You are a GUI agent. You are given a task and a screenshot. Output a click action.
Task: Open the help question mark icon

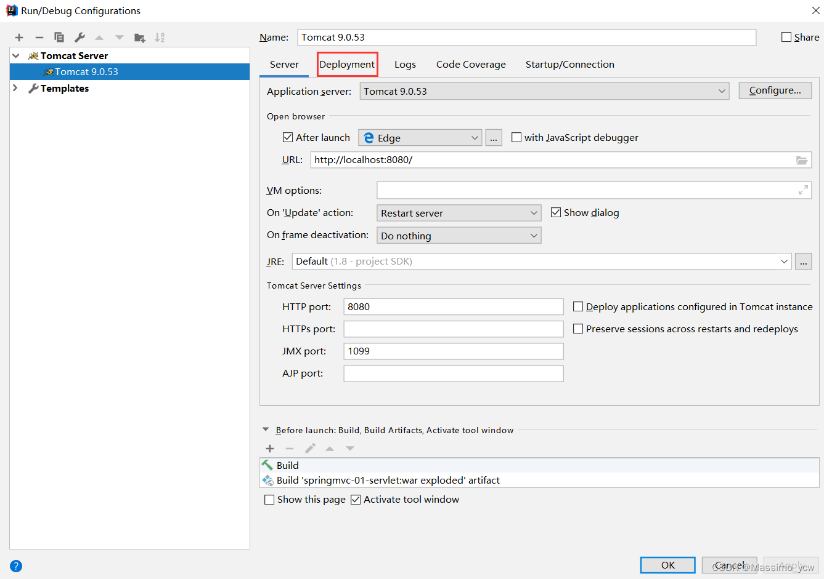tap(16, 566)
